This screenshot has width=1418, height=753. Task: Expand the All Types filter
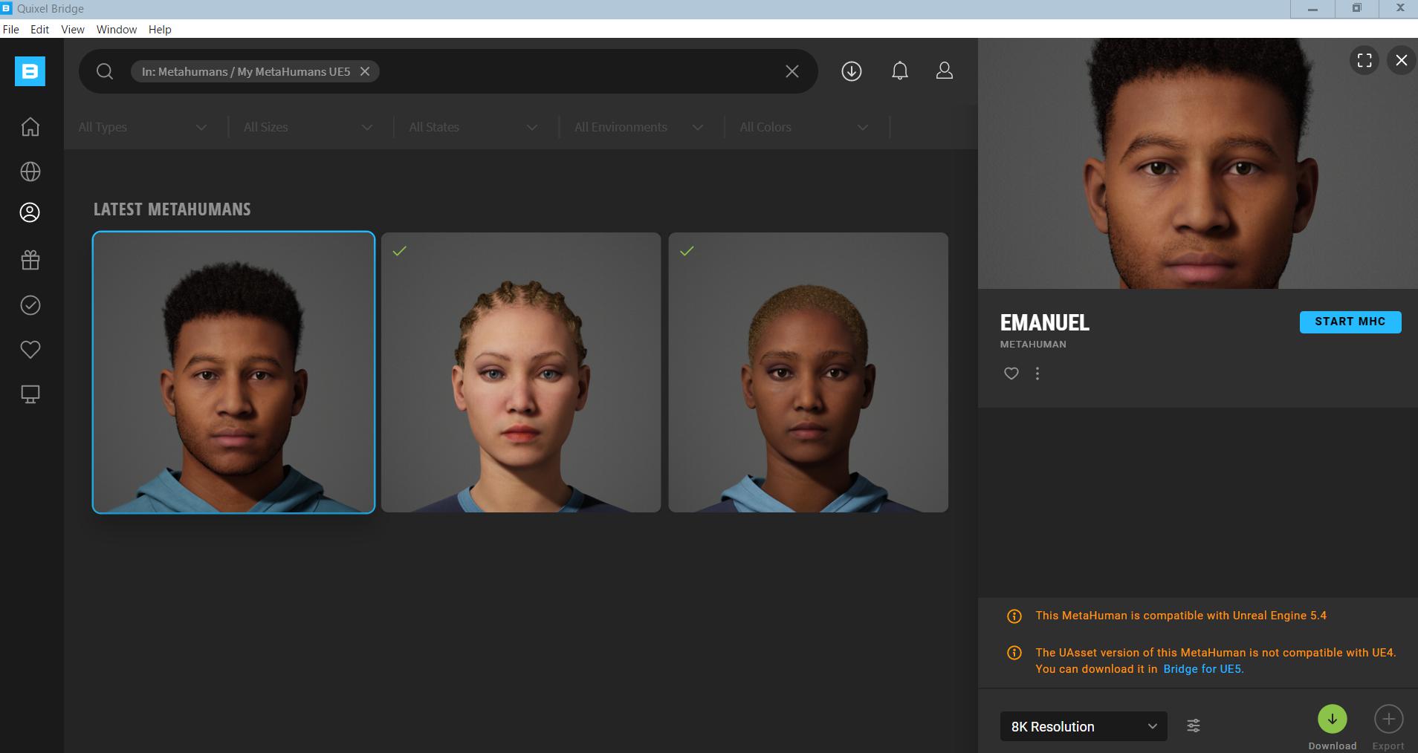[143, 127]
